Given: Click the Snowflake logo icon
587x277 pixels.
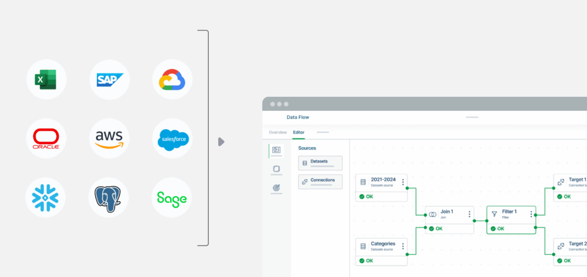Looking at the screenshot, I should click(x=45, y=198).
